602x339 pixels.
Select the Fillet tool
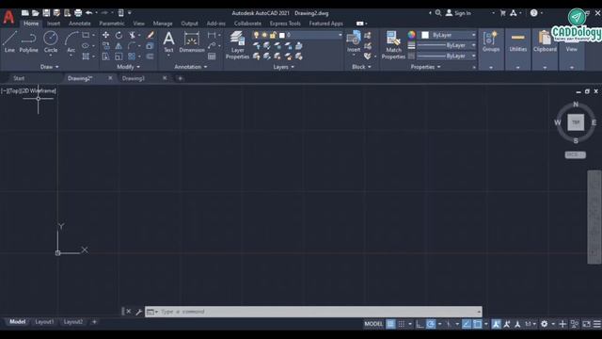[x=132, y=46]
